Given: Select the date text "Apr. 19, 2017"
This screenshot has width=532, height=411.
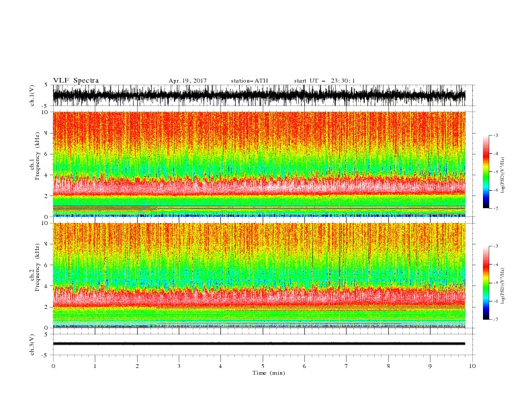Looking at the screenshot, I should point(187,81).
